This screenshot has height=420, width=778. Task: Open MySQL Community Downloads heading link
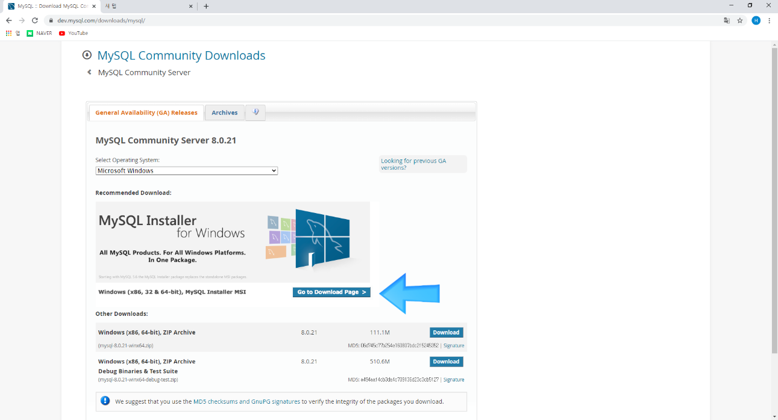181,55
